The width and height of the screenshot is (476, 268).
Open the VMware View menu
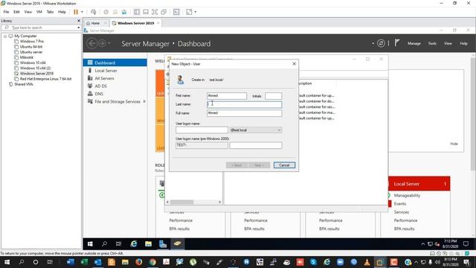click(28, 12)
